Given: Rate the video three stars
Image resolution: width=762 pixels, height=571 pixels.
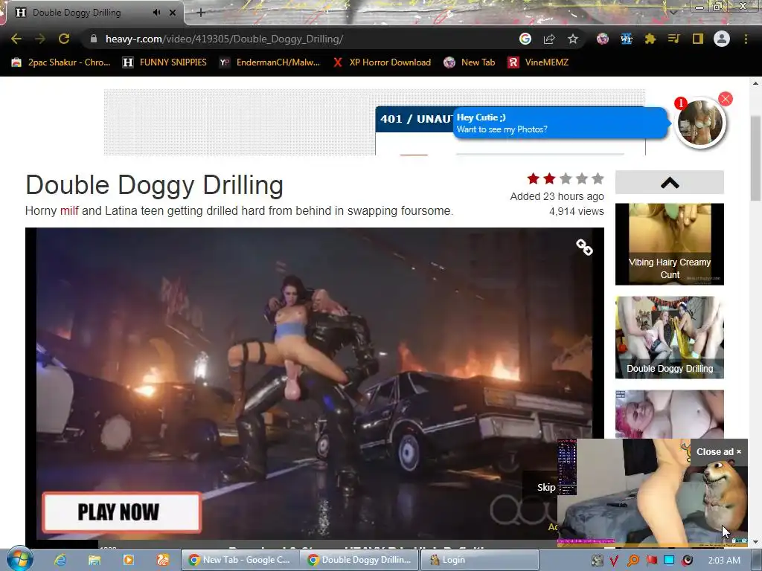Looking at the screenshot, I should (566, 178).
